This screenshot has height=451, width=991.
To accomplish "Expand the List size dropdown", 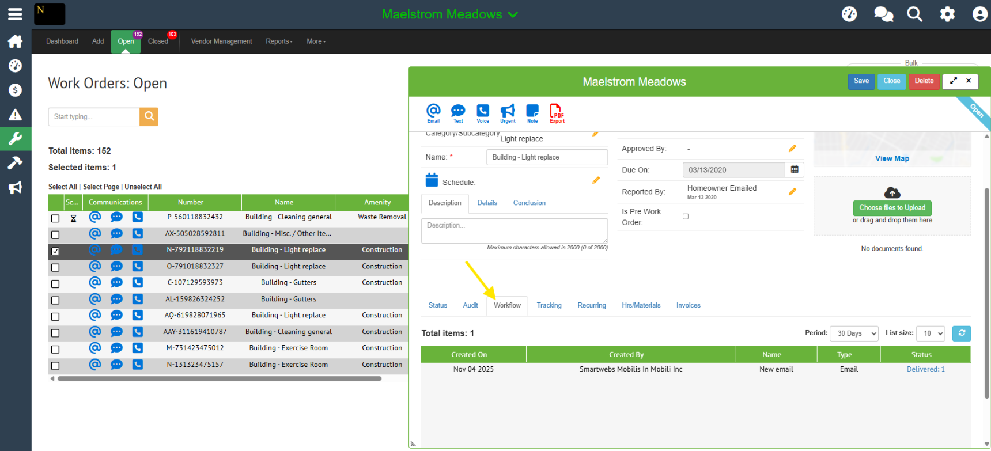I will coord(931,333).
